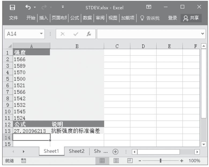This screenshot has height=167, width=209.
Task: Click the Save icon in title bar
Action: tap(12, 7)
